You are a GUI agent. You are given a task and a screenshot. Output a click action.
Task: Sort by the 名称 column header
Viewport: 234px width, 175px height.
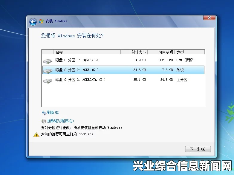87,52
